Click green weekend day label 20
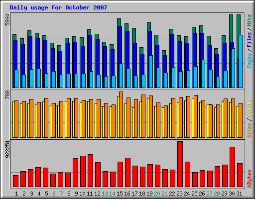The height and width of the screenshot is (199, 255). (157, 194)
